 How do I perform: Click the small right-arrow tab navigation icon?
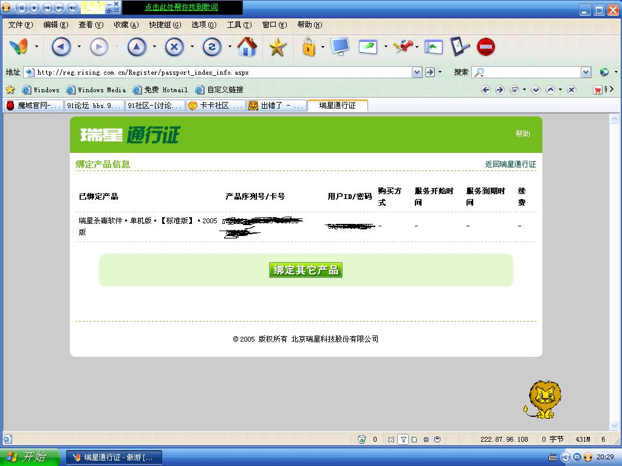(500, 90)
